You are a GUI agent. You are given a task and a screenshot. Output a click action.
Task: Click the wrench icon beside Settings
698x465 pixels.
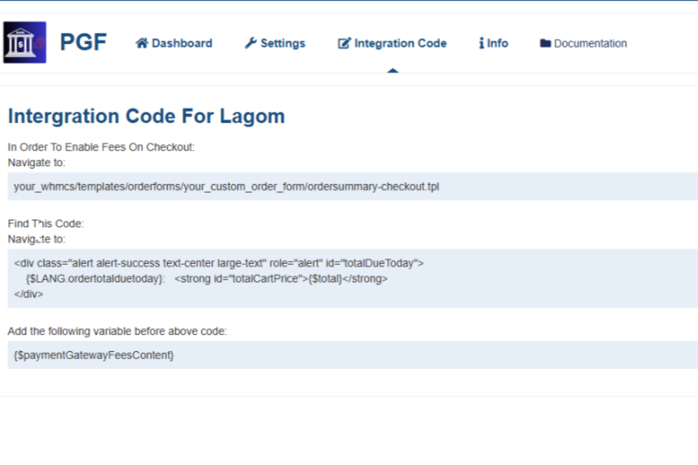[250, 43]
